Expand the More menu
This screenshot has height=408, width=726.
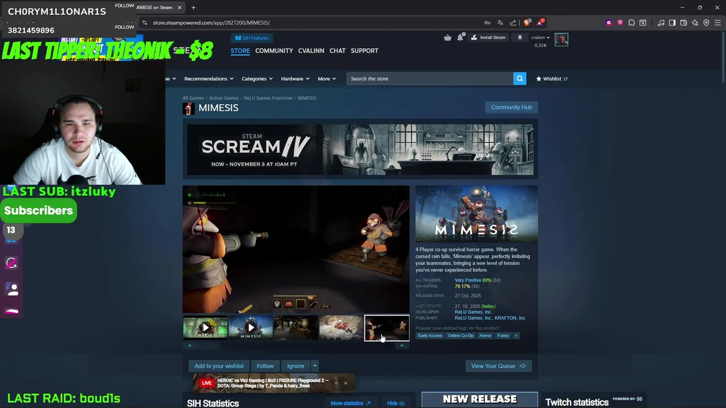point(327,79)
